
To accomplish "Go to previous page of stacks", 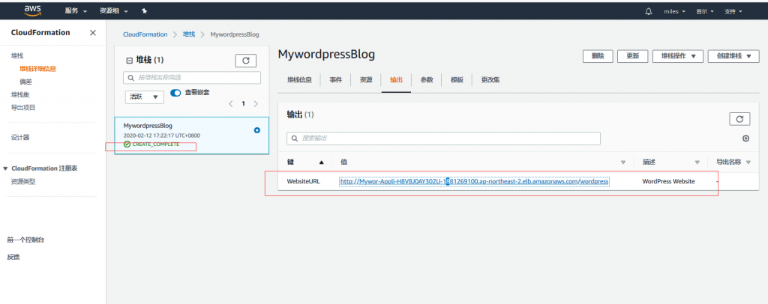I will click(231, 103).
